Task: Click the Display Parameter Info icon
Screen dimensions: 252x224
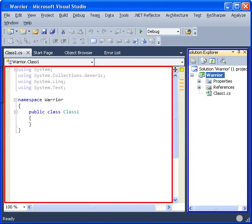Action: coord(19,41)
